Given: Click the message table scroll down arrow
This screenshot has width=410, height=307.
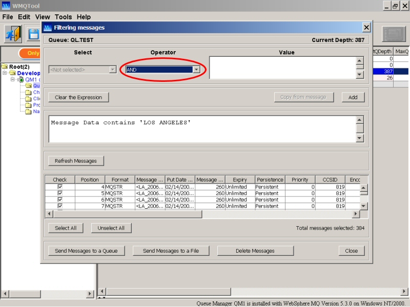Looking at the screenshot, I should (364, 206).
